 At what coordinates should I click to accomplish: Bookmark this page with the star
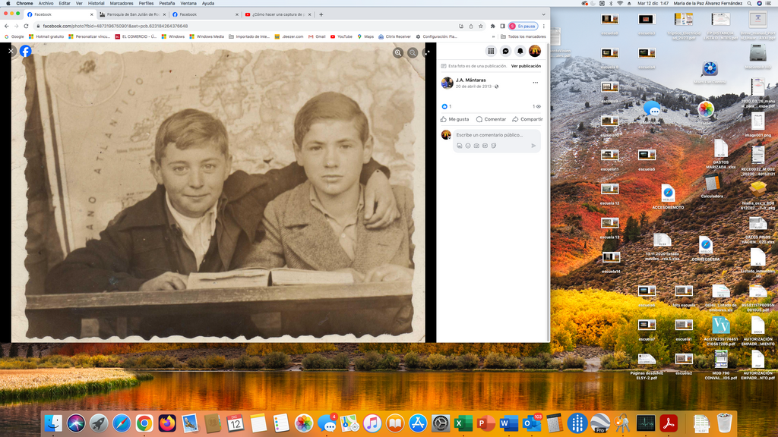click(482, 26)
